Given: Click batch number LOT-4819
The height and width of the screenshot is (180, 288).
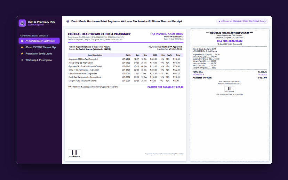Looking at the screenshot, I should (126, 59).
